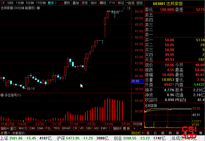
Task: Click the 换手 4.77% value
Action: [x=169, y=90]
